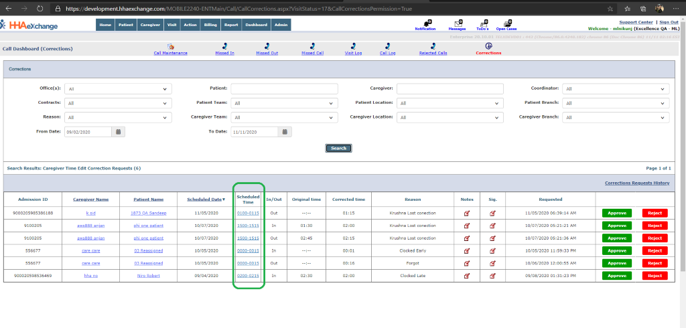The width and height of the screenshot is (686, 328).
Task: Click the To Date calendar icon
Action: 285,132
